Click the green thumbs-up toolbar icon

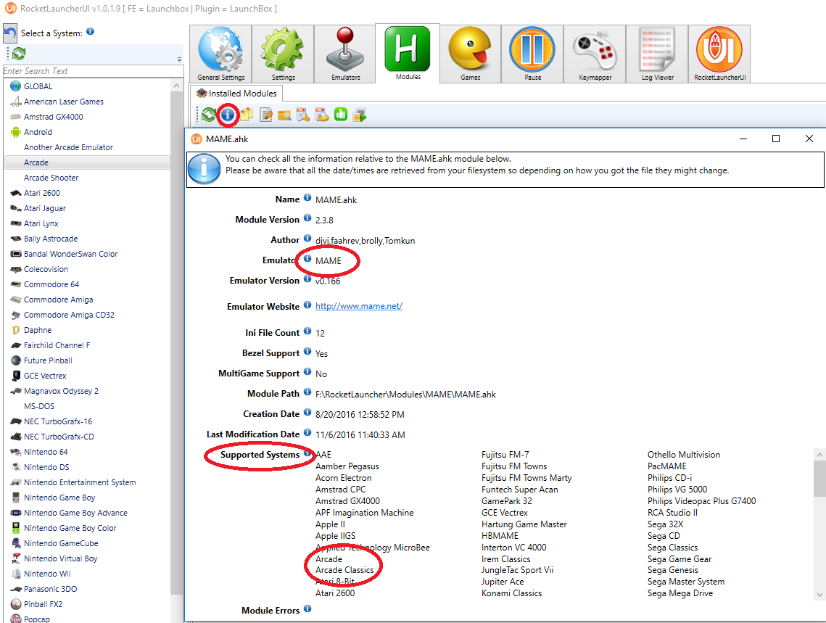tap(341, 115)
